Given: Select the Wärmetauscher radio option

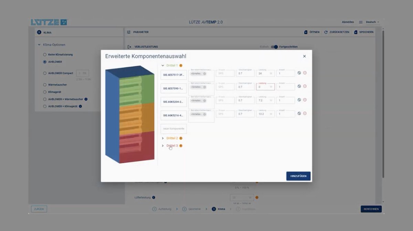Looking at the screenshot, I should coord(45,85).
